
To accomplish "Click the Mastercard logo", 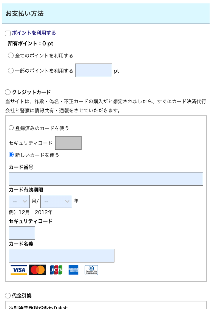I will coord(38,270).
